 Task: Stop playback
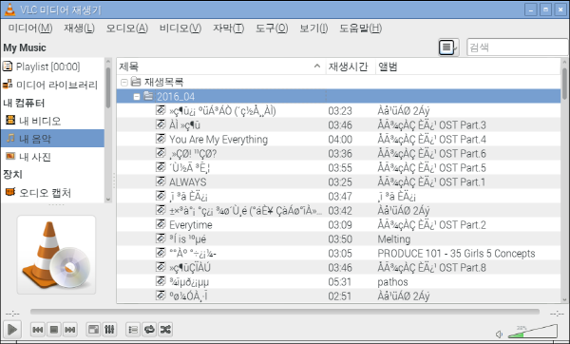54,330
